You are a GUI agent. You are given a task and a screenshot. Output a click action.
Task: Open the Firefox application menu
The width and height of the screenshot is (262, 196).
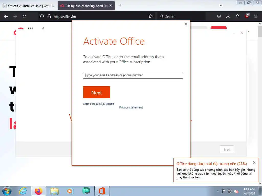(256, 17)
